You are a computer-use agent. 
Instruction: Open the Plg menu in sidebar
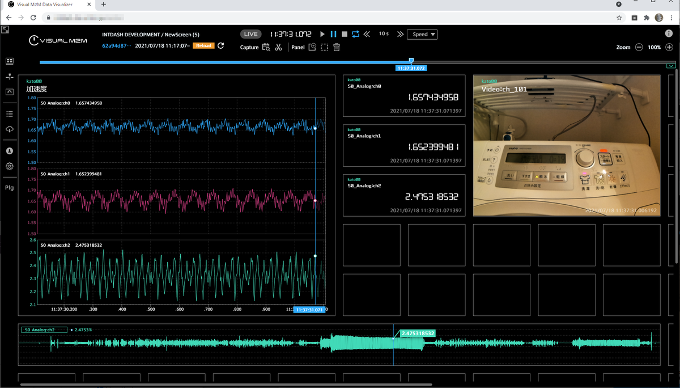[x=10, y=188]
